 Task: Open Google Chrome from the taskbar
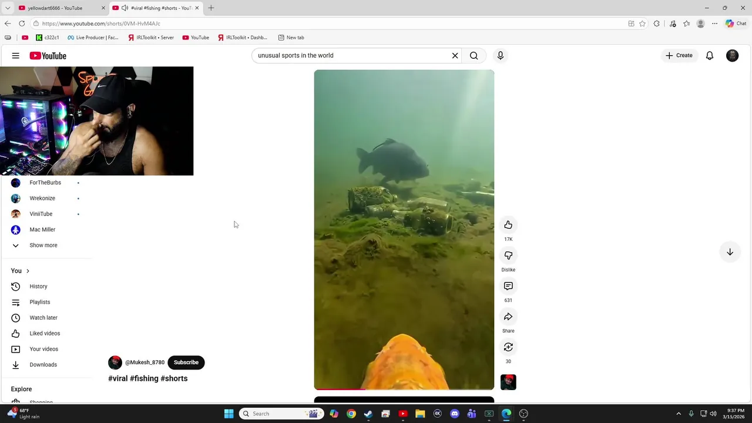point(351,414)
